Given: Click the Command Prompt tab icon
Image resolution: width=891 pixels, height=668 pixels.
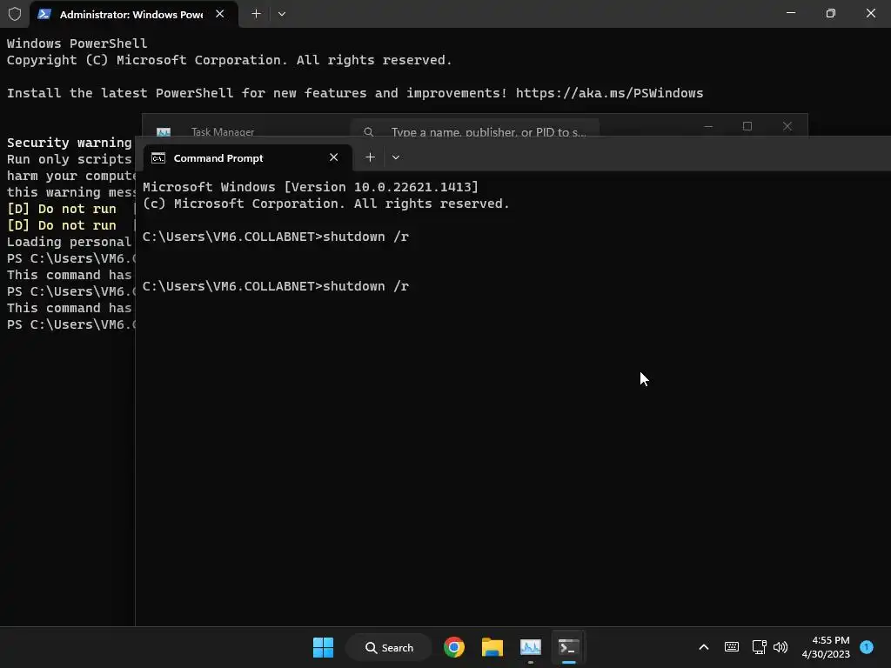Looking at the screenshot, I should coord(158,158).
